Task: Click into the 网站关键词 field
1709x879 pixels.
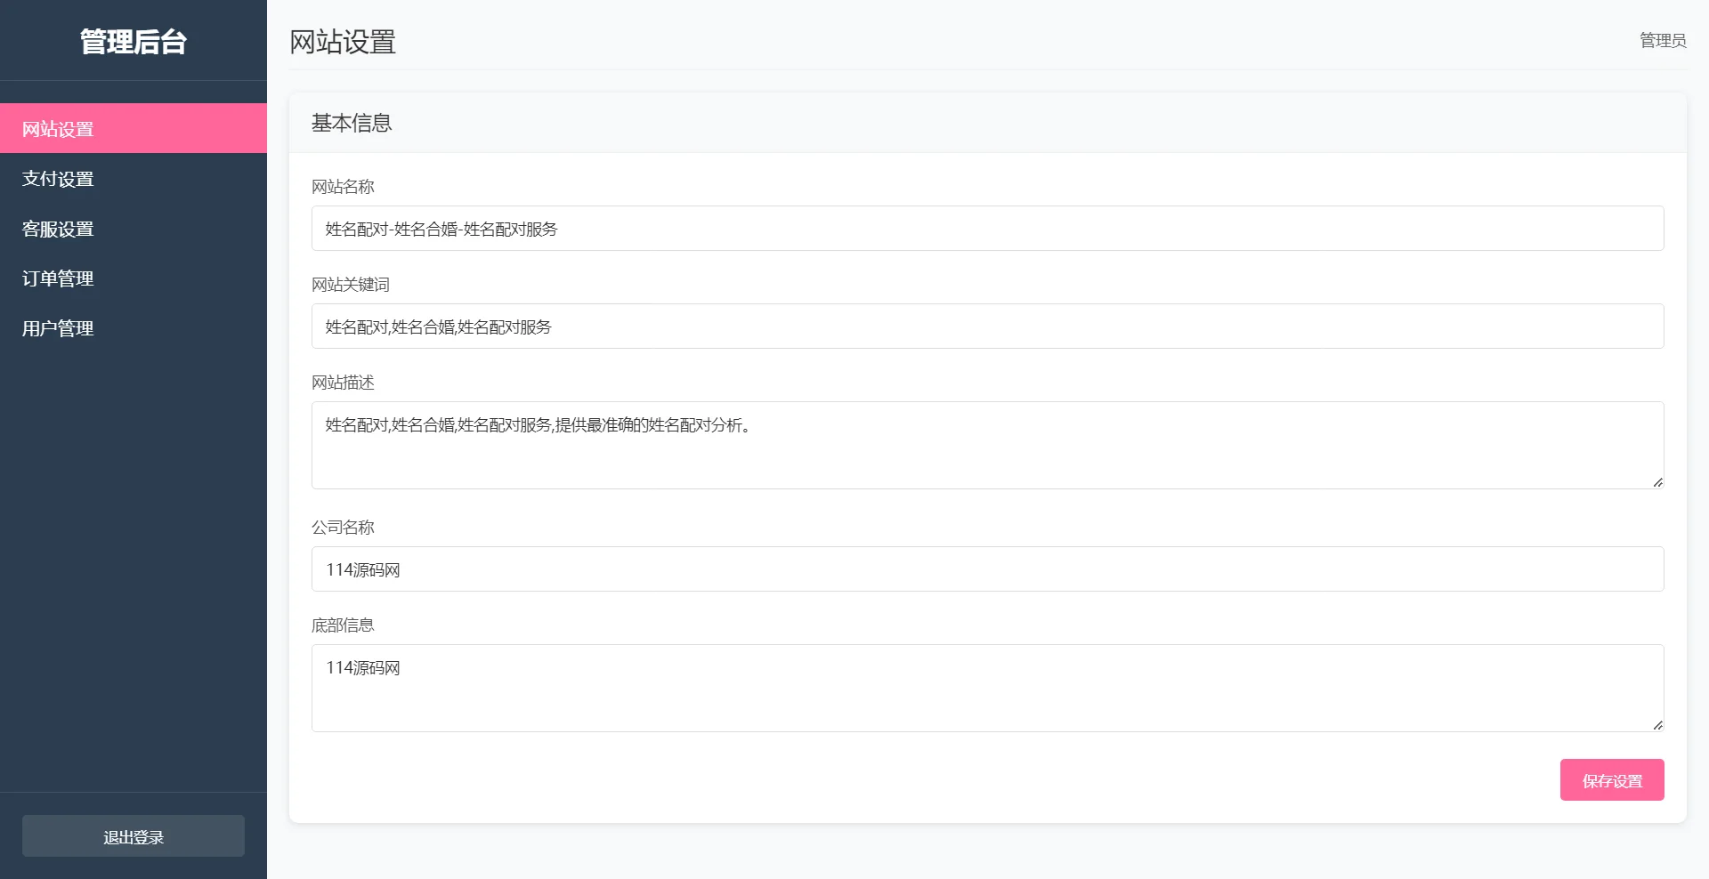Action: [988, 327]
